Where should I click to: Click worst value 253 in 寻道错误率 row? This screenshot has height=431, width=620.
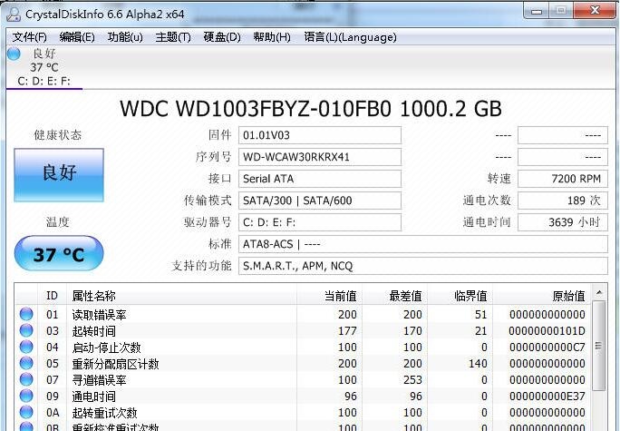[412, 379]
